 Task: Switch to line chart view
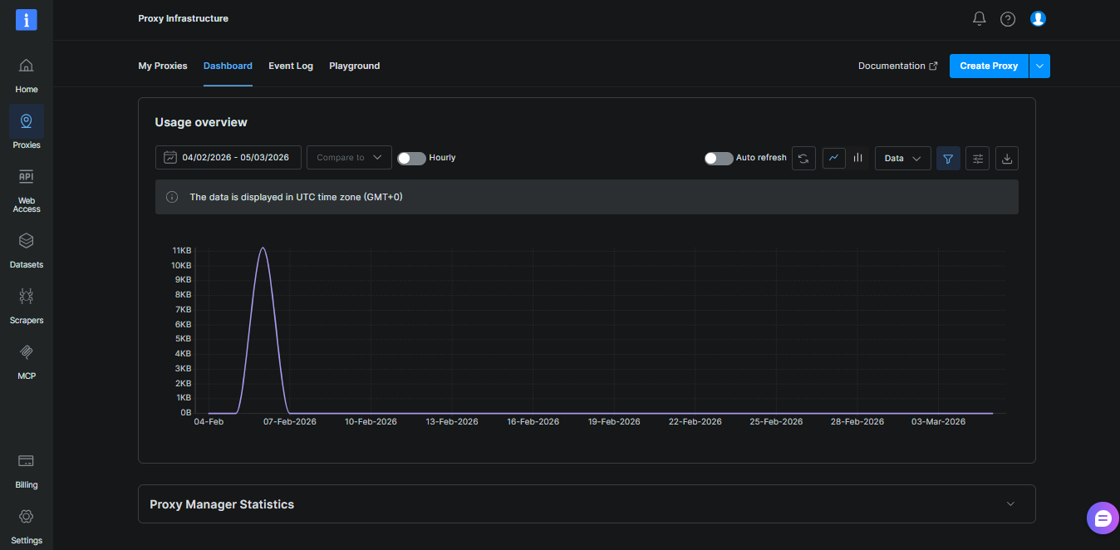coord(834,158)
